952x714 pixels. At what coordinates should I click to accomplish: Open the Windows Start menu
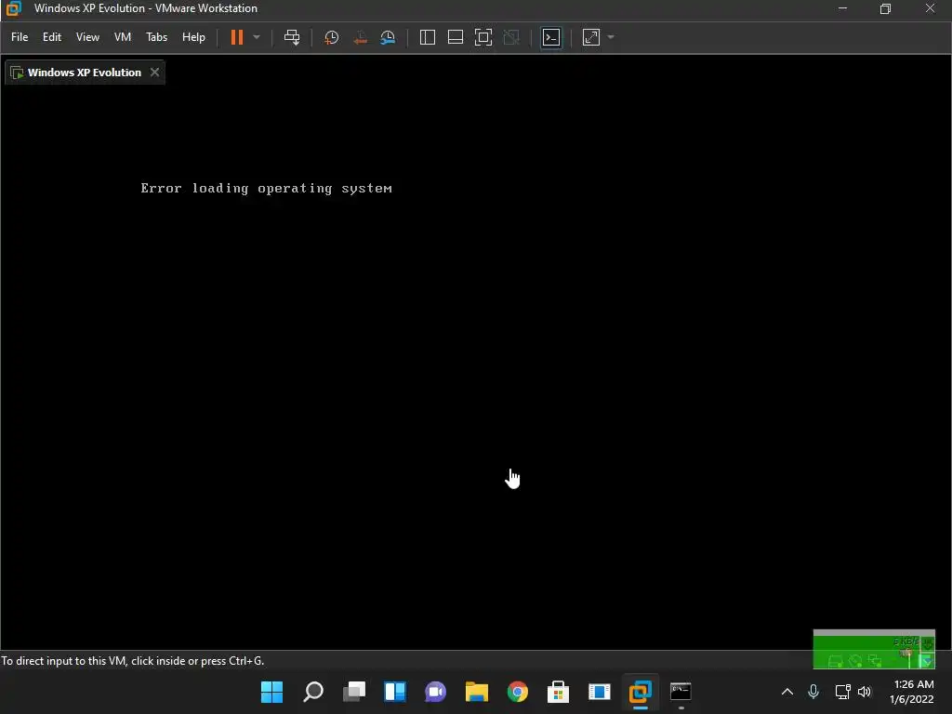point(271,692)
